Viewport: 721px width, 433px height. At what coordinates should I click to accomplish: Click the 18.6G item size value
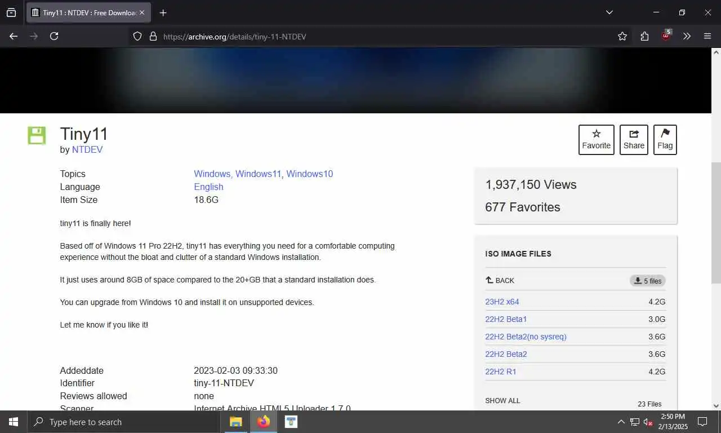point(206,200)
